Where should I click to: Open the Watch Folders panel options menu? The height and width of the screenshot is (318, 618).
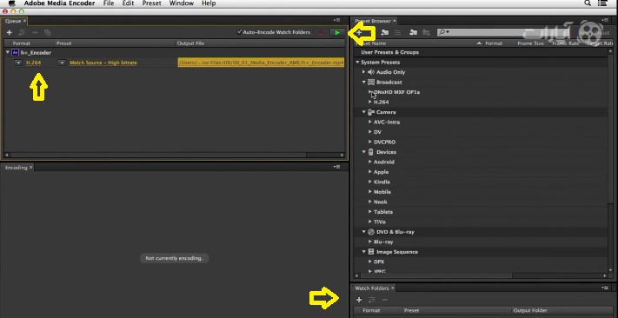click(x=605, y=288)
